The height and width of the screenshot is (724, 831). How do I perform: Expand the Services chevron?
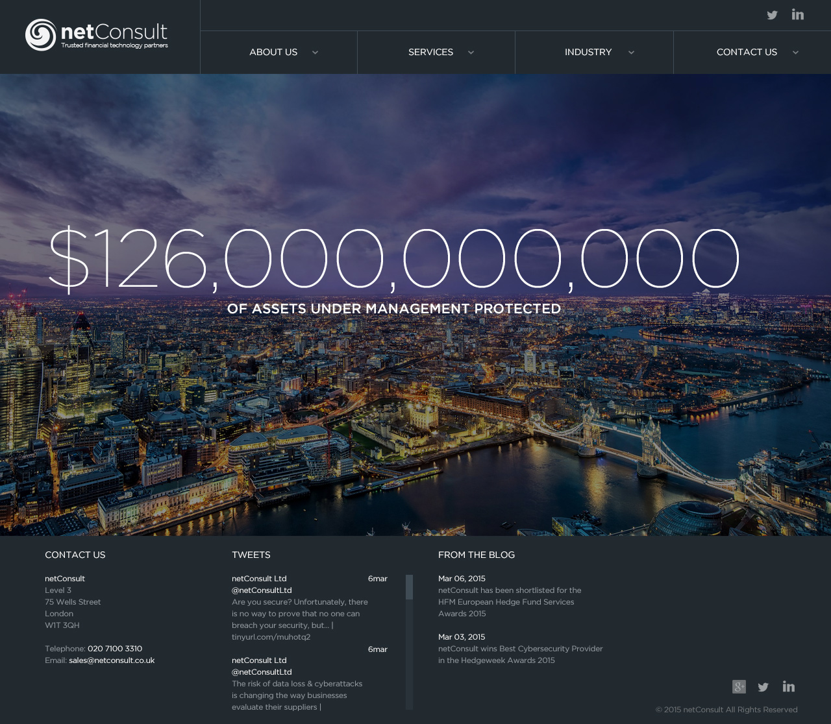tap(471, 53)
